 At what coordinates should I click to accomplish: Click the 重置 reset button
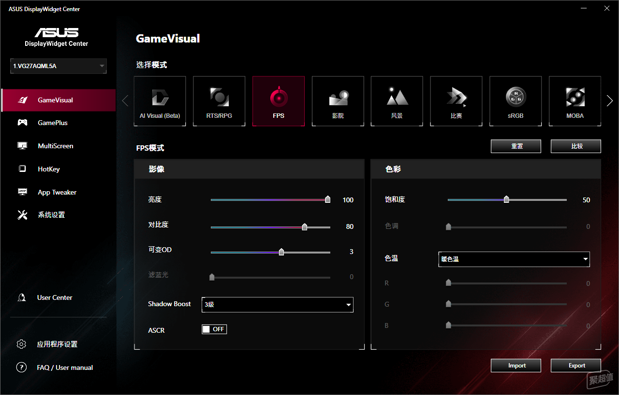tap(516, 146)
